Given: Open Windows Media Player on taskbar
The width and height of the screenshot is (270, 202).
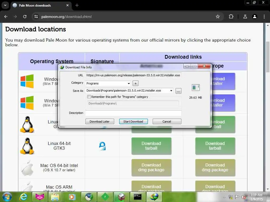Looking at the screenshot, I should pyautogui.click(x=72, y=197).
